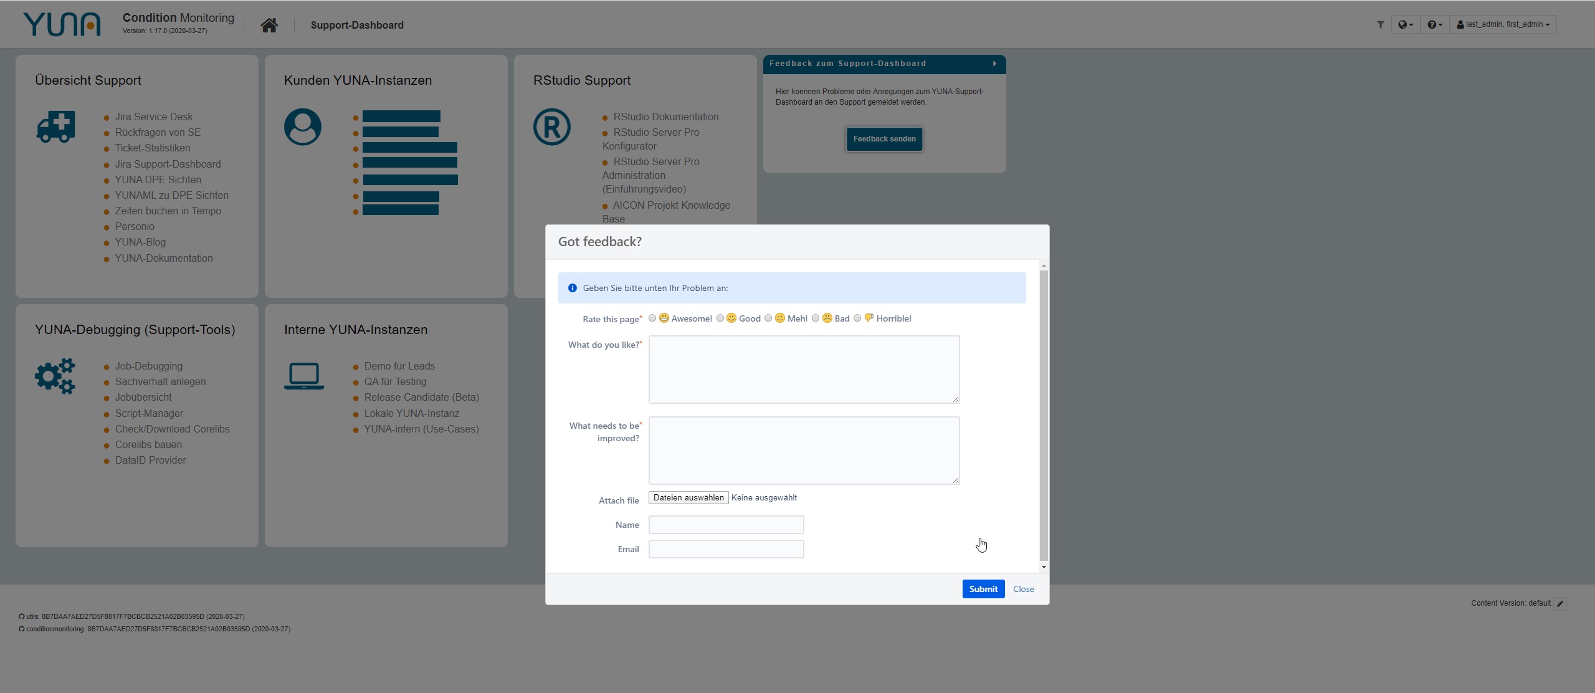Viewport: 1595px width, 693px height.
Task: Click the ambulance icon in Übersicht Support
Action: [x=56, y=127]
